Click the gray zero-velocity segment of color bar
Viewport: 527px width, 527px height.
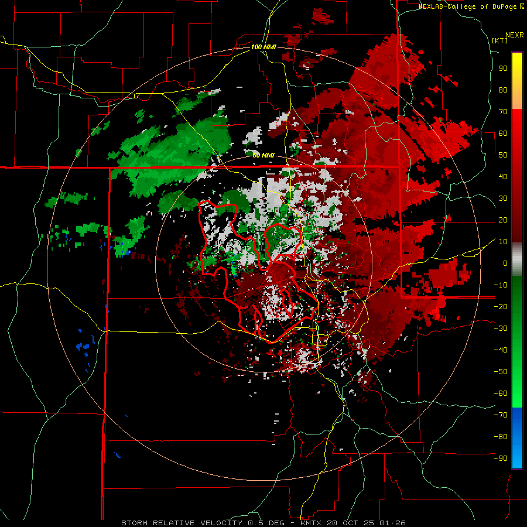[517, 259]
